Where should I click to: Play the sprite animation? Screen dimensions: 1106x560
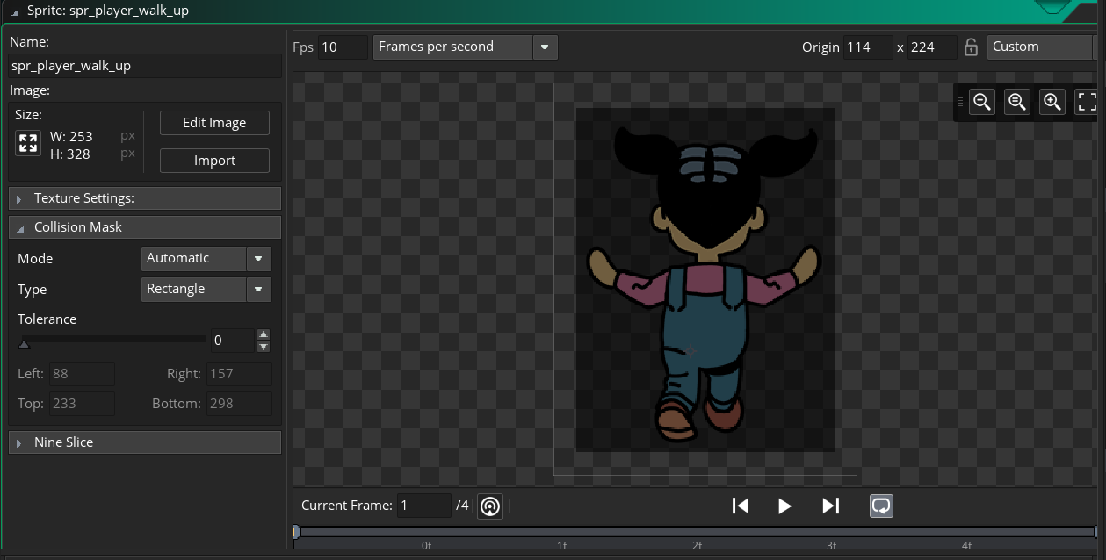coord(785,506)
